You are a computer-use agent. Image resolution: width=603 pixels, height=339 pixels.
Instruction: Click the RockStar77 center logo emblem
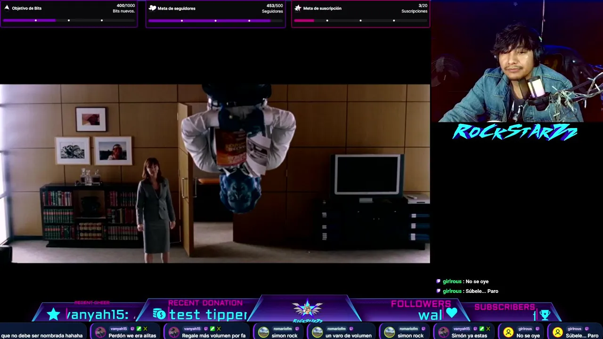[x=307, y=310]
